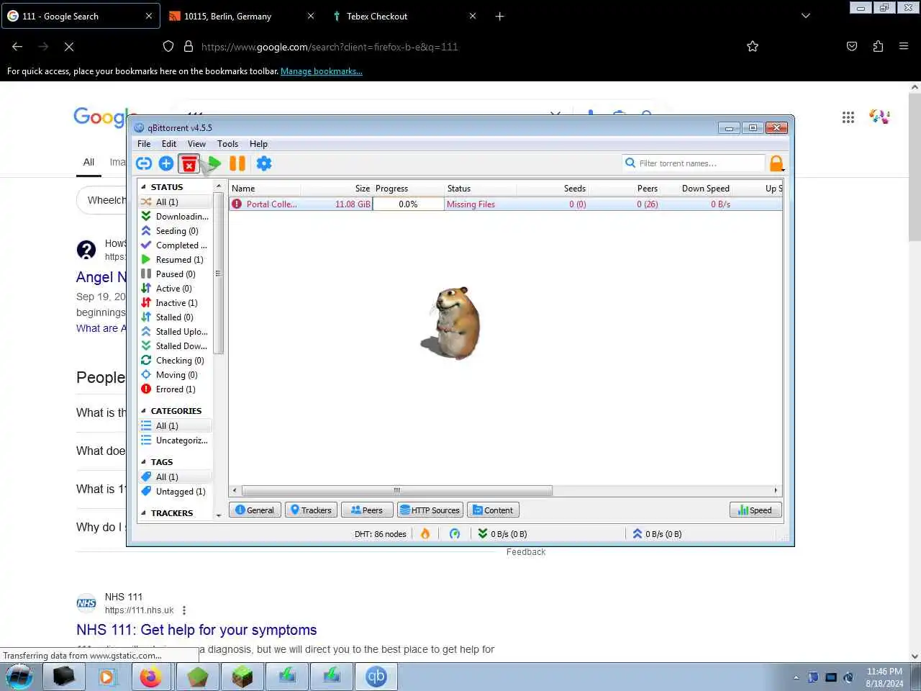The image size is (921, 691).
Task: Open Firefox from the Windows taskbar
Action: click(151, 677)
